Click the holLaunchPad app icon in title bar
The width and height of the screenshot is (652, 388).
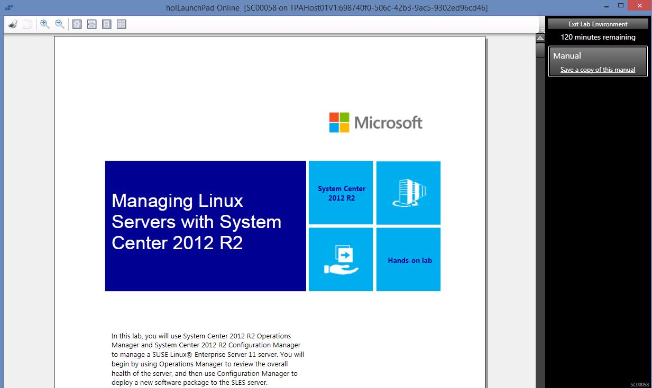tap(8, 7)
